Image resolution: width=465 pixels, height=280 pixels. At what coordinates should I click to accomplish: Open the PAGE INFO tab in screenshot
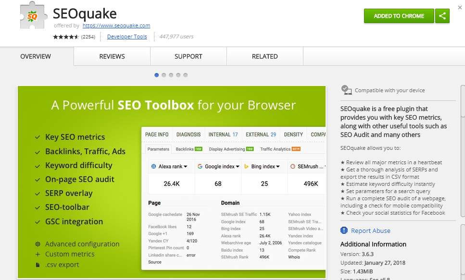pyautogui.click(x=157, y=134)
